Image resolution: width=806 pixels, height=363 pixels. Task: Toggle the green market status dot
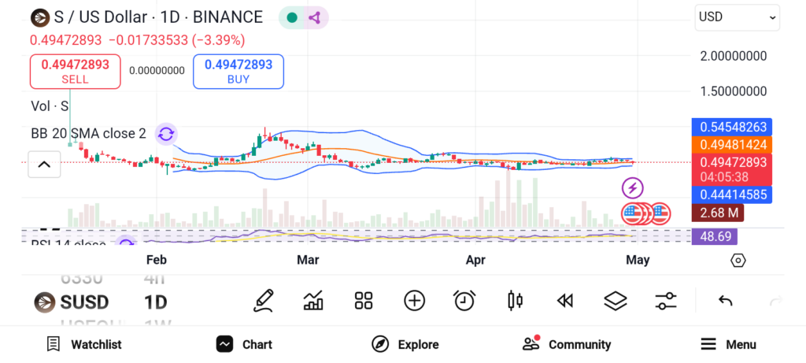coord(292,17)
